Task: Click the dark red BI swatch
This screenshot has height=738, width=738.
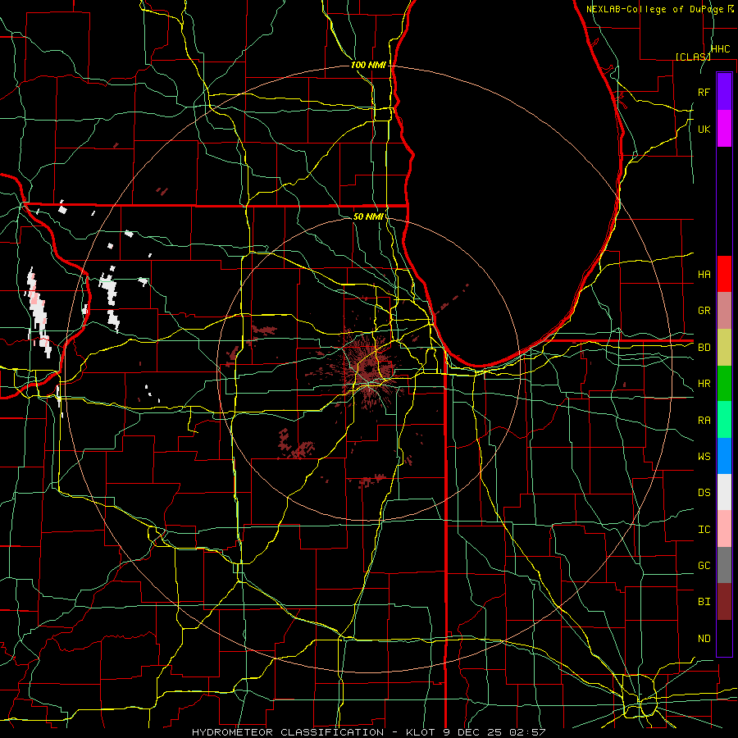Action: [724, 602]
